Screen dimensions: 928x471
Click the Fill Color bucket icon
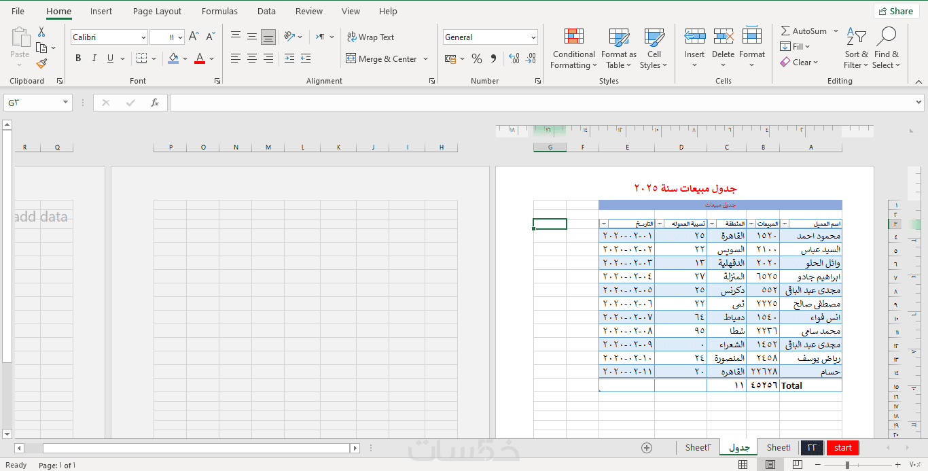tap(173, 58)
